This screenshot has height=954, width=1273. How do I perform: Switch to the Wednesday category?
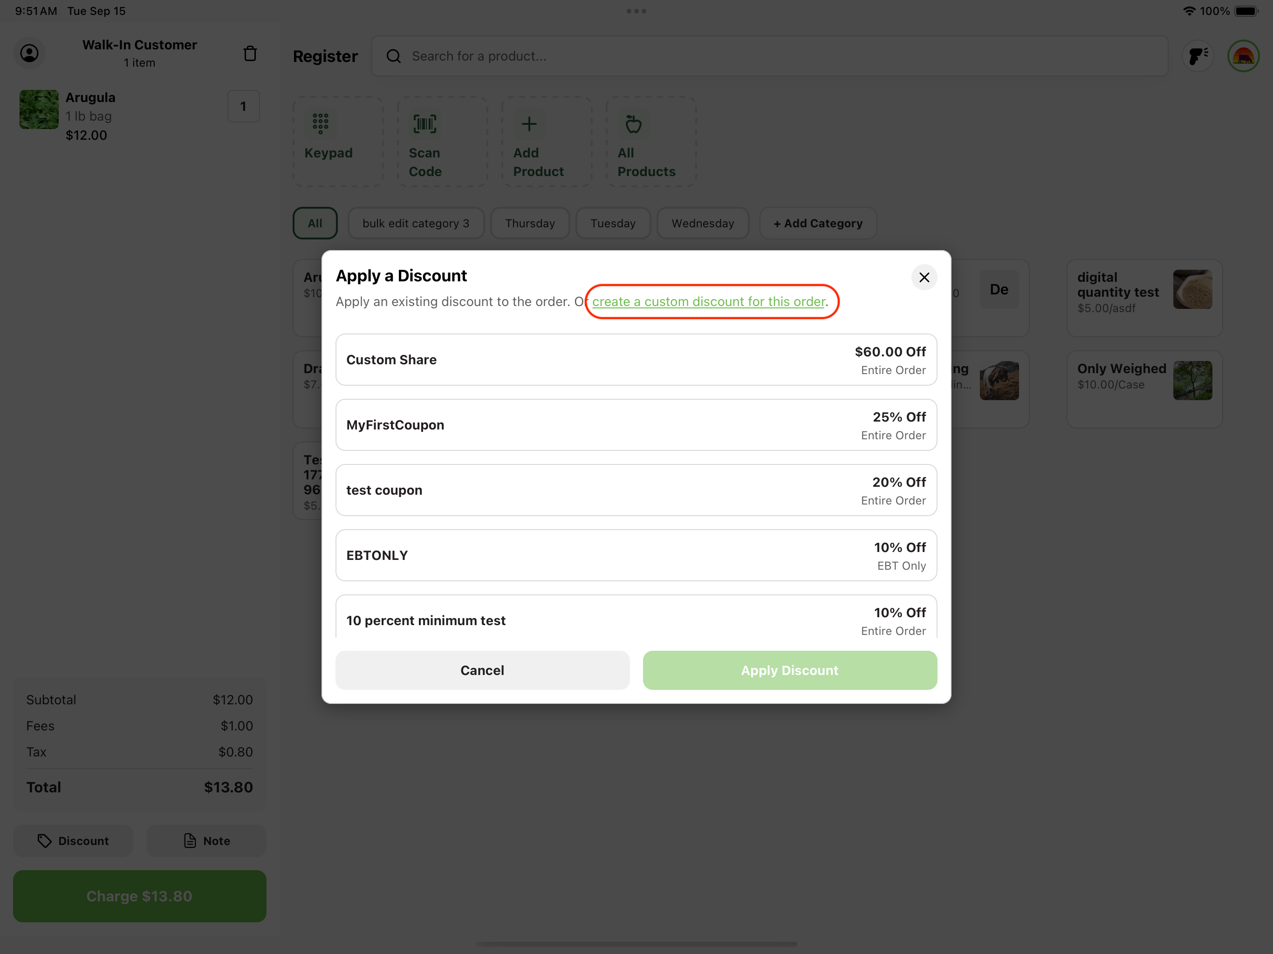(x=703, y=223)
